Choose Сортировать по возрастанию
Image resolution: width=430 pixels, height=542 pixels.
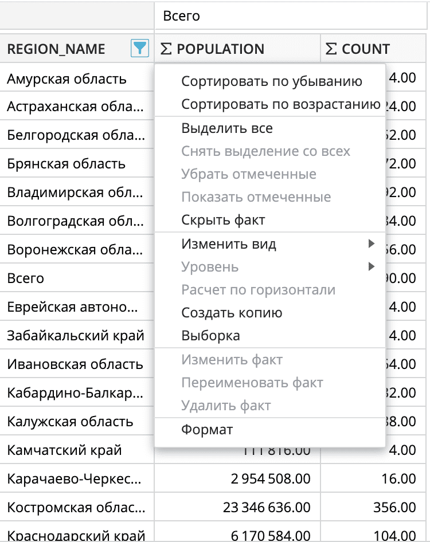pos(280,104)
